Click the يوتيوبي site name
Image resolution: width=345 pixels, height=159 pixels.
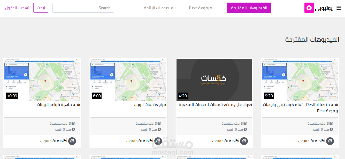[x=324, y=8]
